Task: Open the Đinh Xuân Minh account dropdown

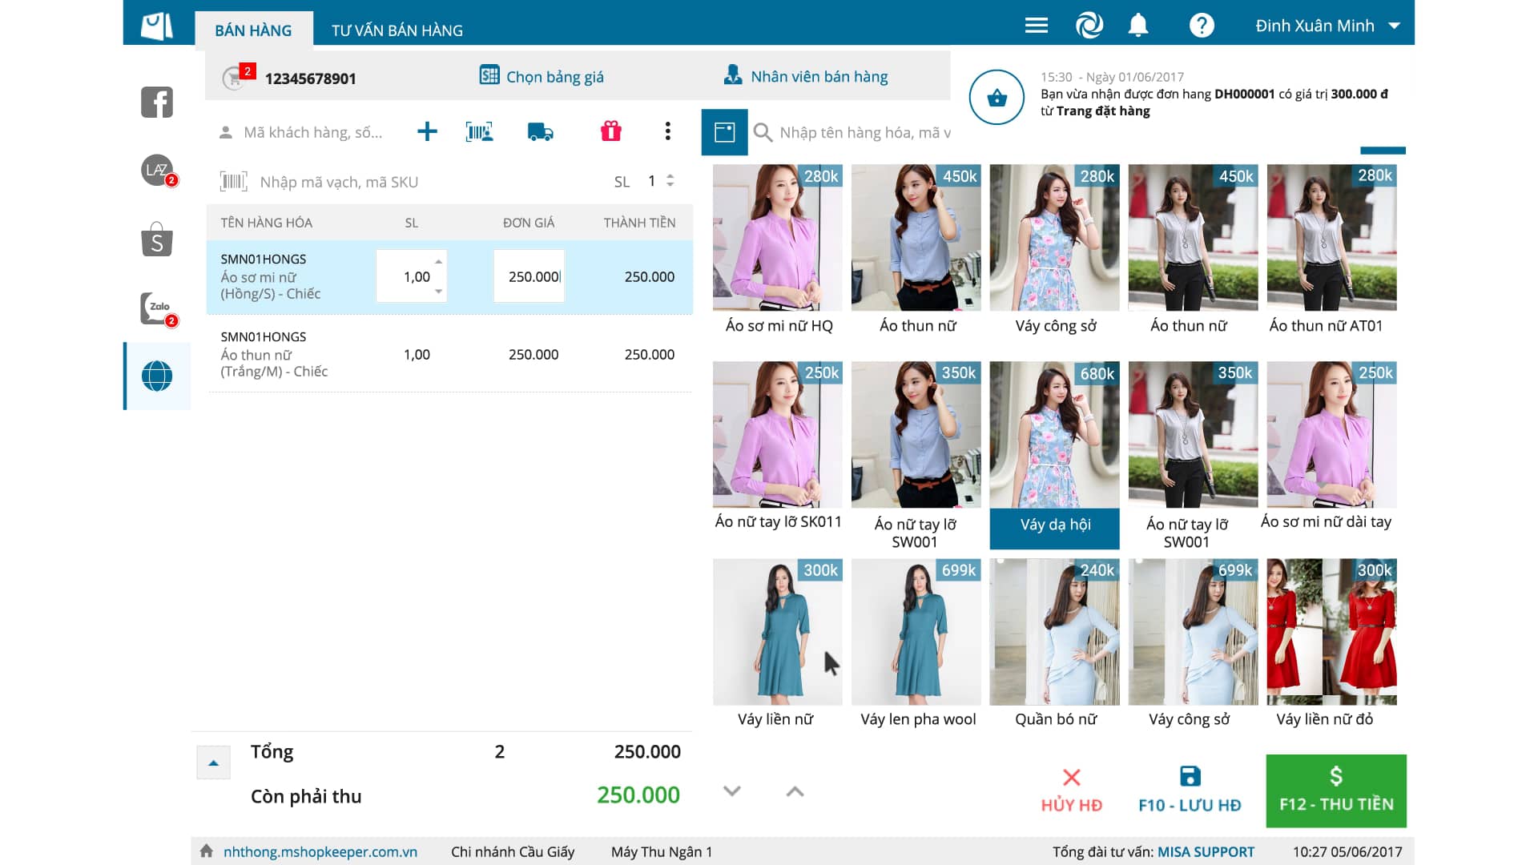Action: pyautogui.click(x=1322, y=25)
